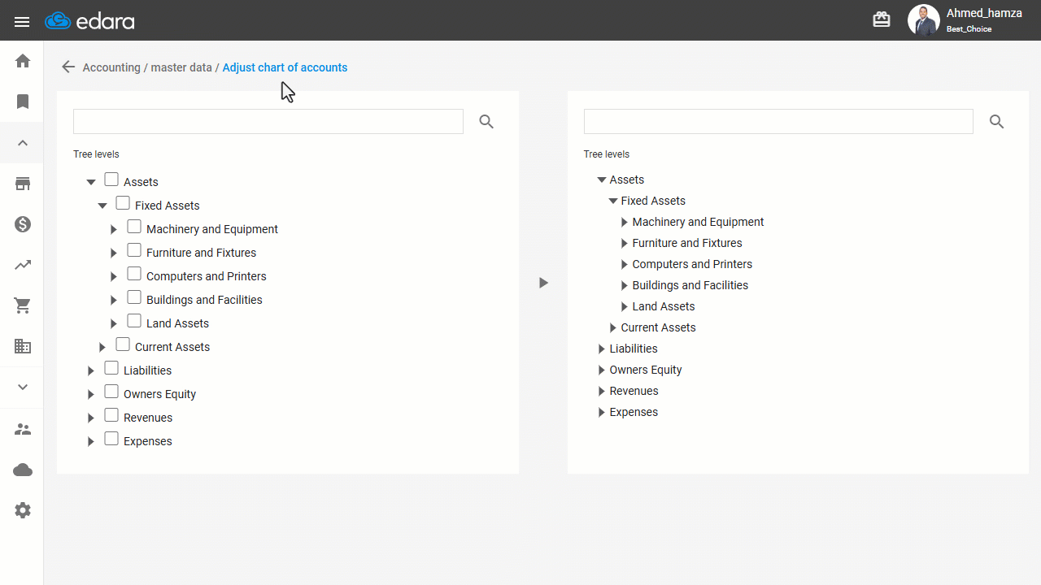Screen dimensions: 1041x585
Task: Select Expenses label in right tree
Action: point(634,412)
